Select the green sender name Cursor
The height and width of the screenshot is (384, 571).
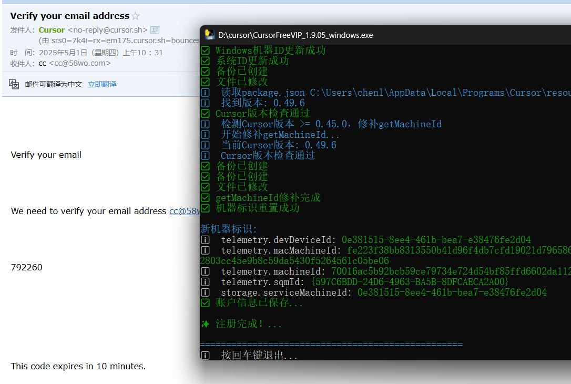pos(52,30)
